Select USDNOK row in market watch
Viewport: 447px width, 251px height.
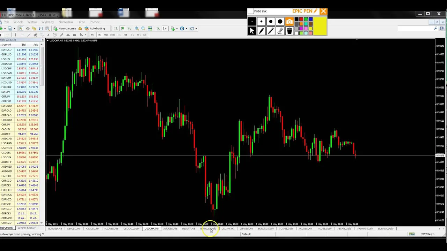pyautogui.click(x=20, y=148)
